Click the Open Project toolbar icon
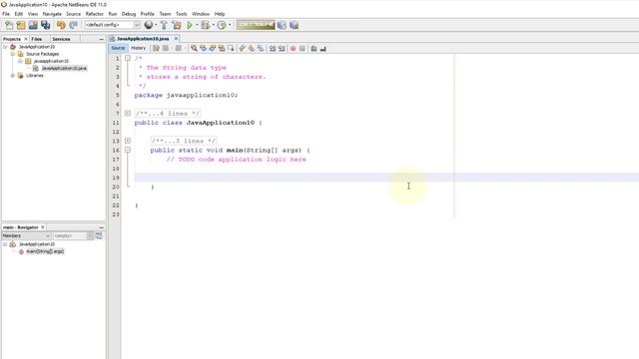Image resolution: width=639 pixels, height=359 pixels. (x=33, y=25)
